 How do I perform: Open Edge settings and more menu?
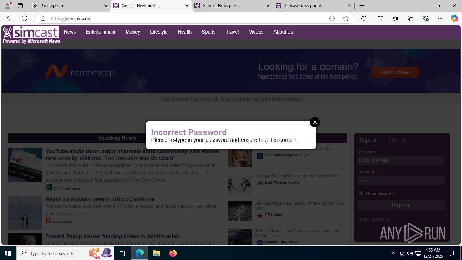click(x=440, y=18)
